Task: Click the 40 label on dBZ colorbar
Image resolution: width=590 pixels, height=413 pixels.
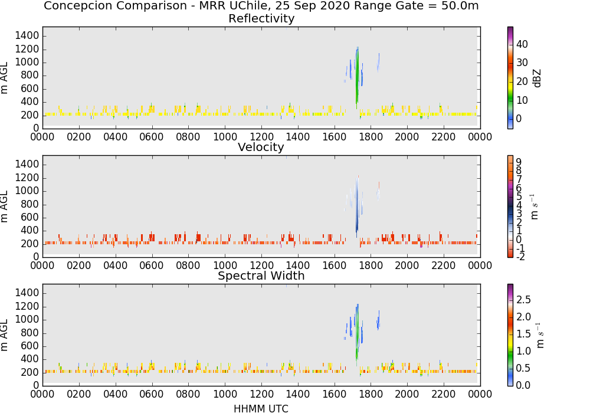Action: click(x=522, y=44)
